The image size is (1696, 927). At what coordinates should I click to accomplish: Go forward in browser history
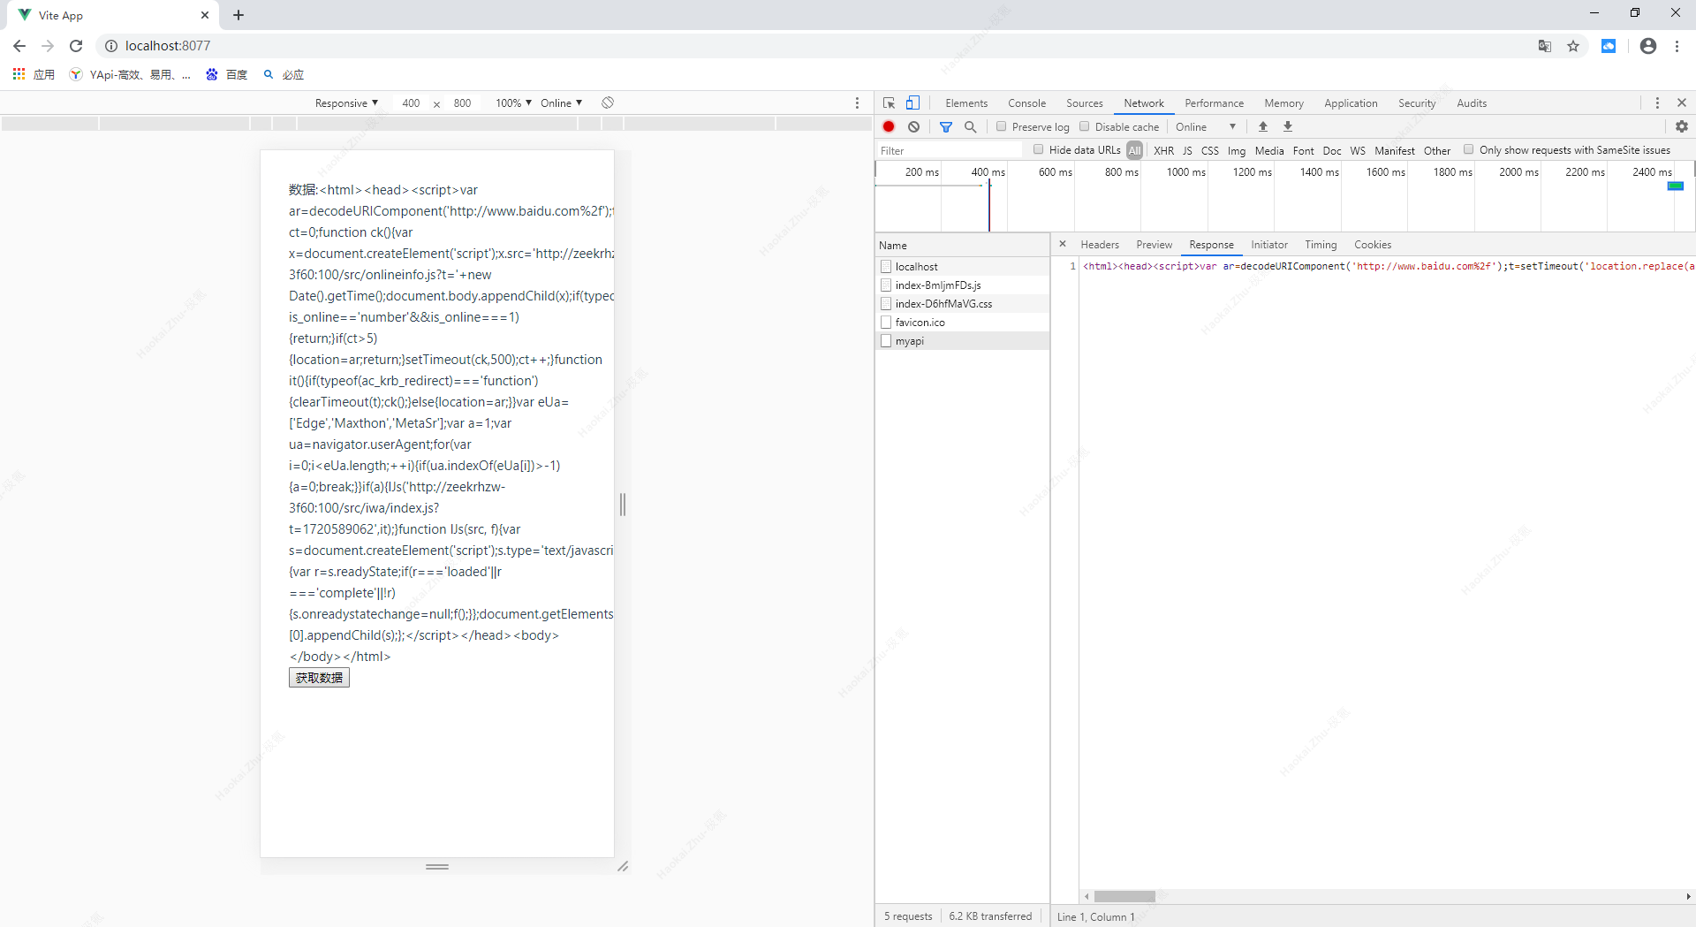point(48,46)
